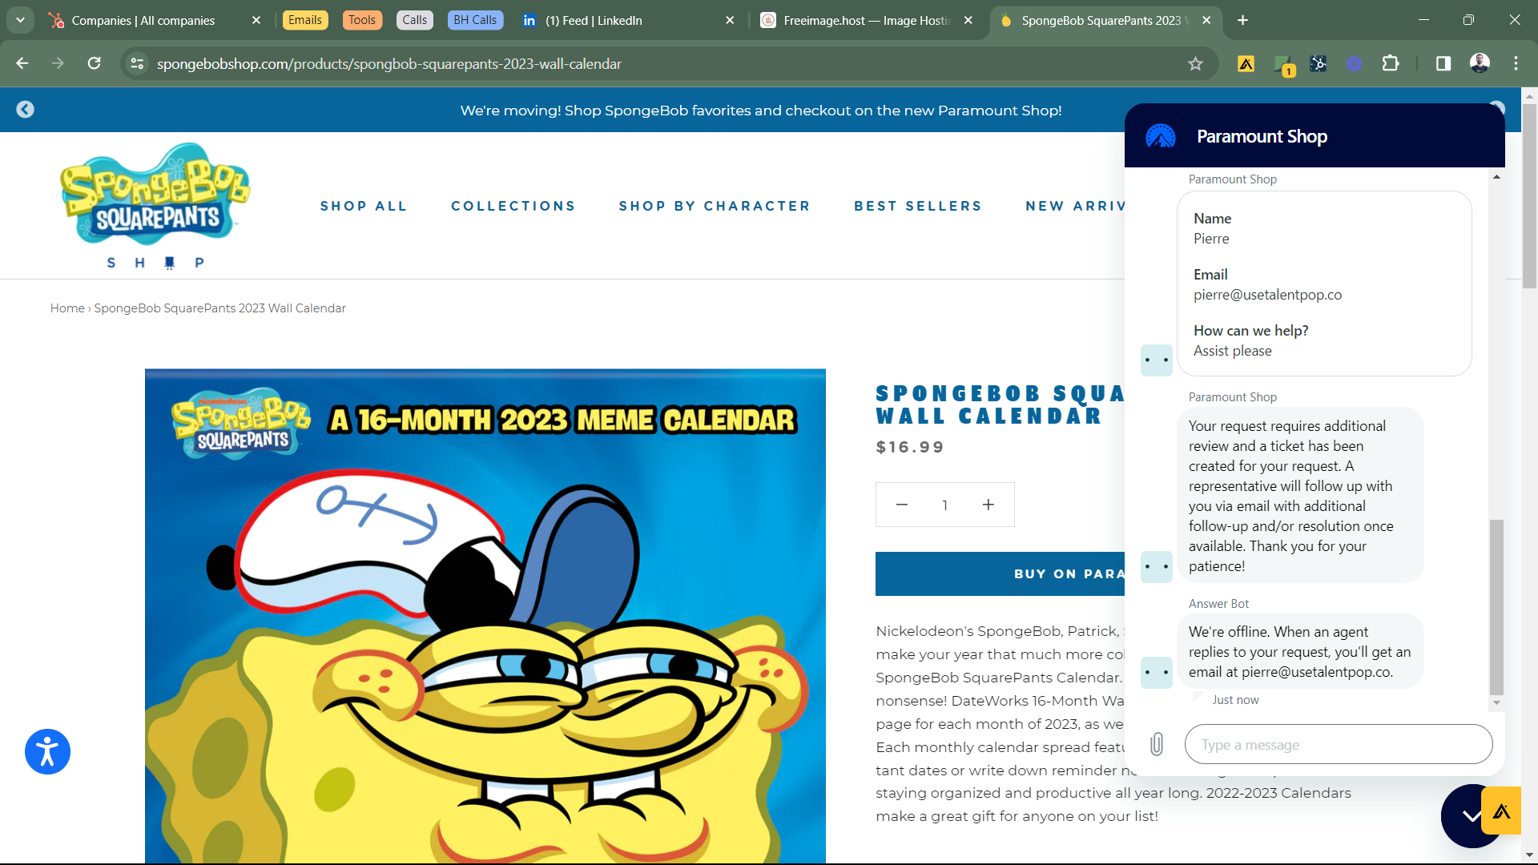Go to Home via breadcrumb

67,308
